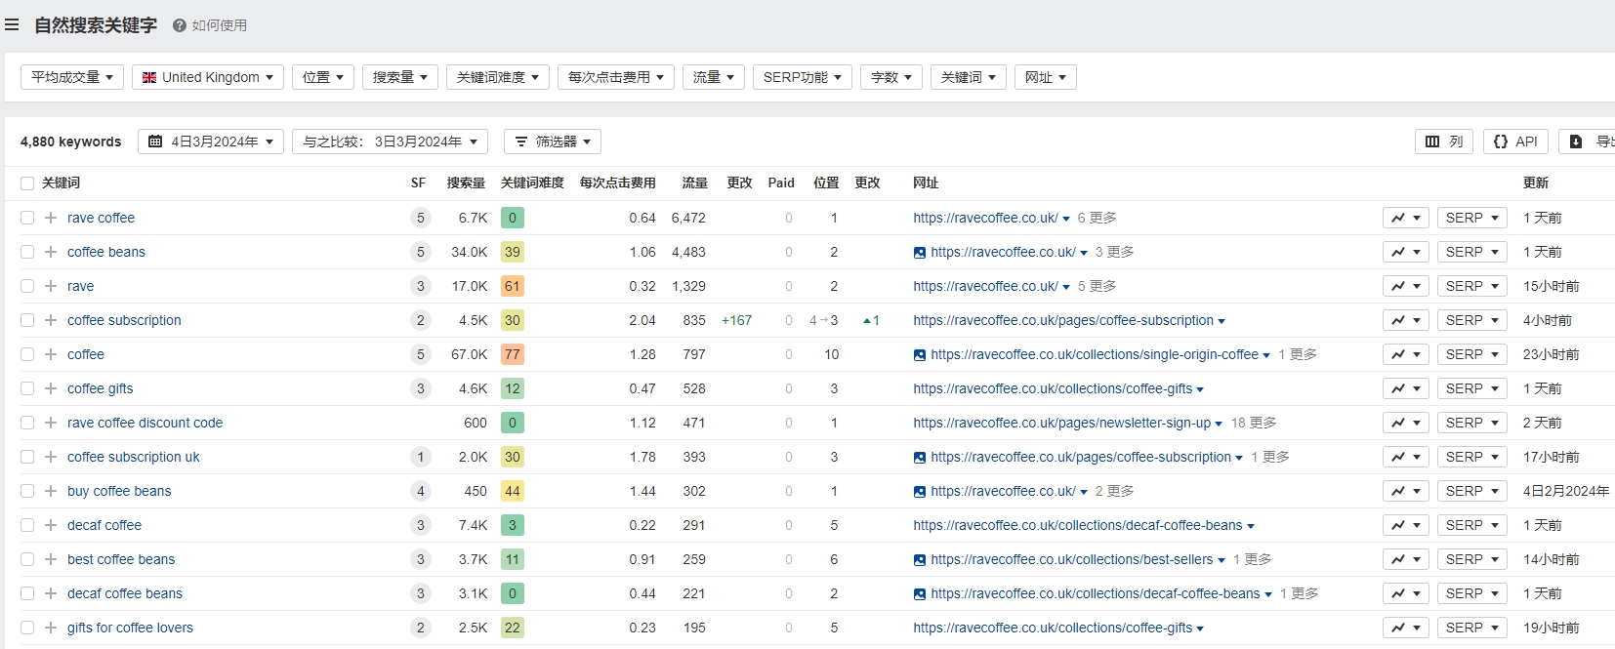The image size is (1615, 649).
Task: Open trend chart for coffee beans row
Action: [1406, 252]
